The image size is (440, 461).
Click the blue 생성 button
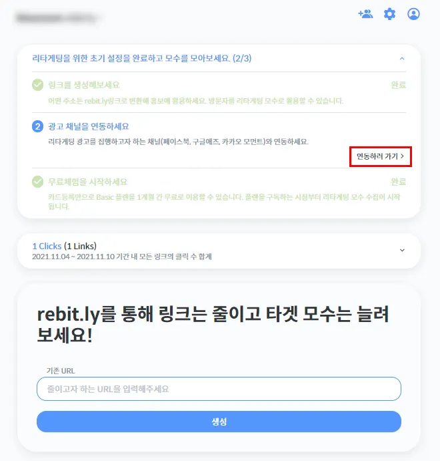219,422
